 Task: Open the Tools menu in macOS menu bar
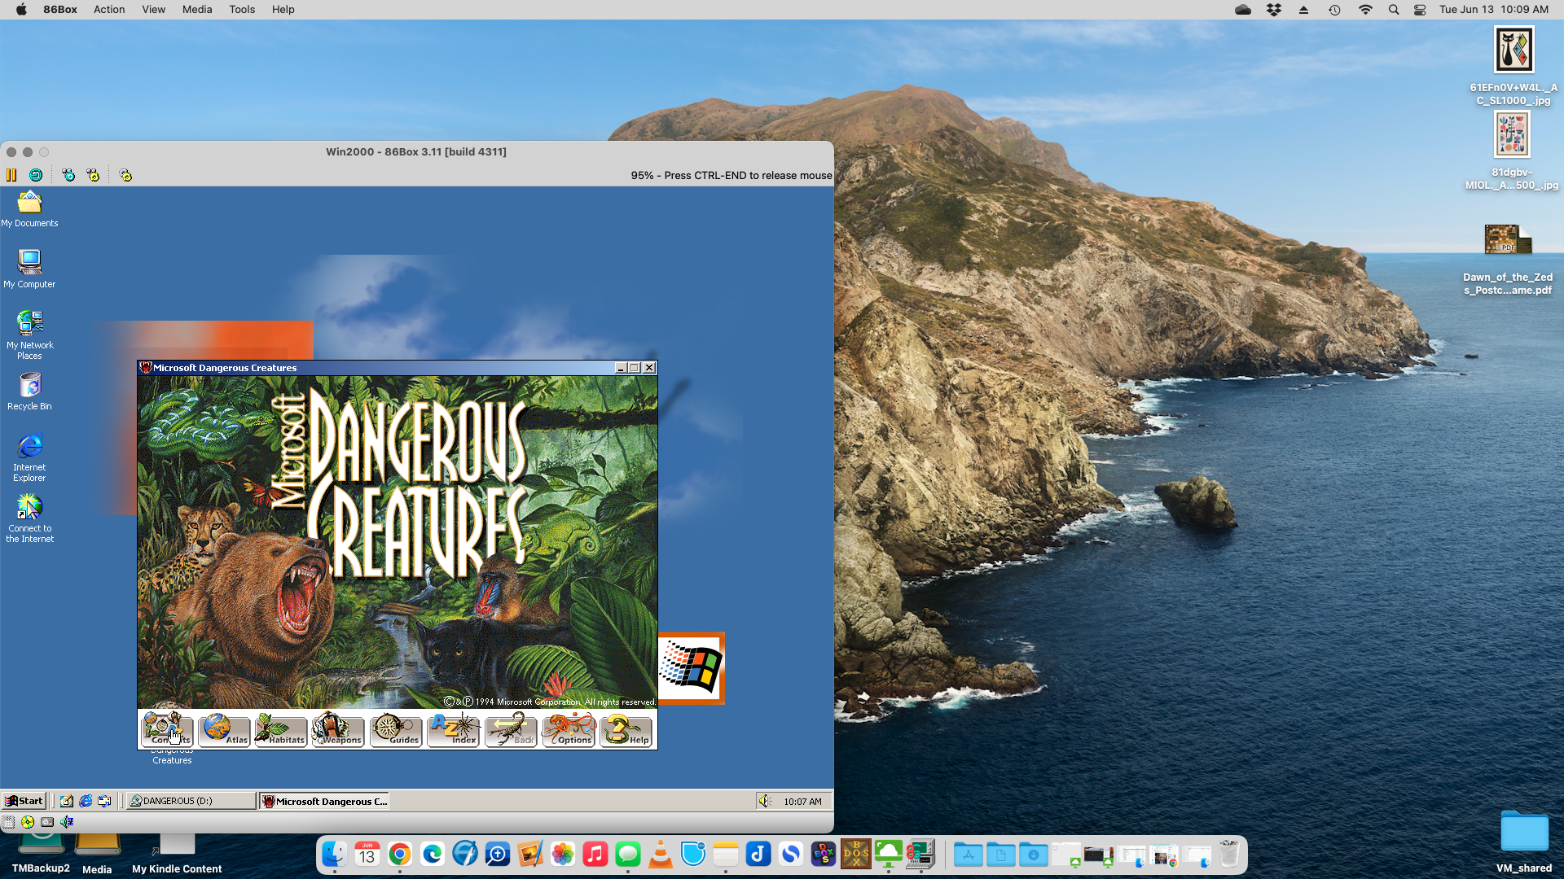click(241, 10)
